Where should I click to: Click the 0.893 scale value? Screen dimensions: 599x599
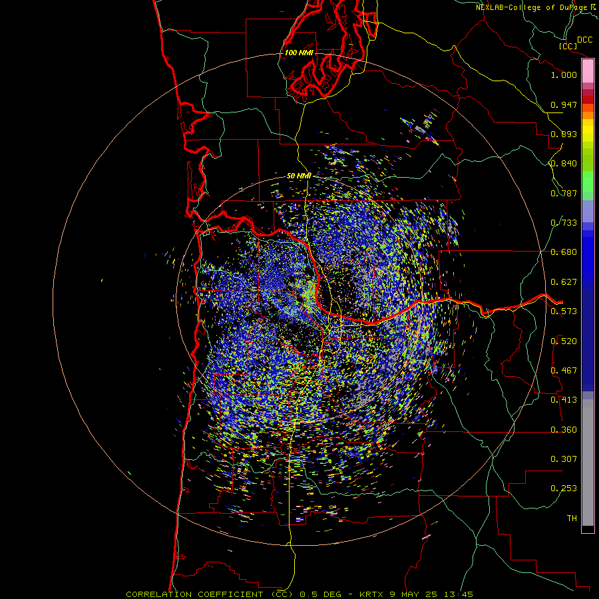(x=564, y=134)
